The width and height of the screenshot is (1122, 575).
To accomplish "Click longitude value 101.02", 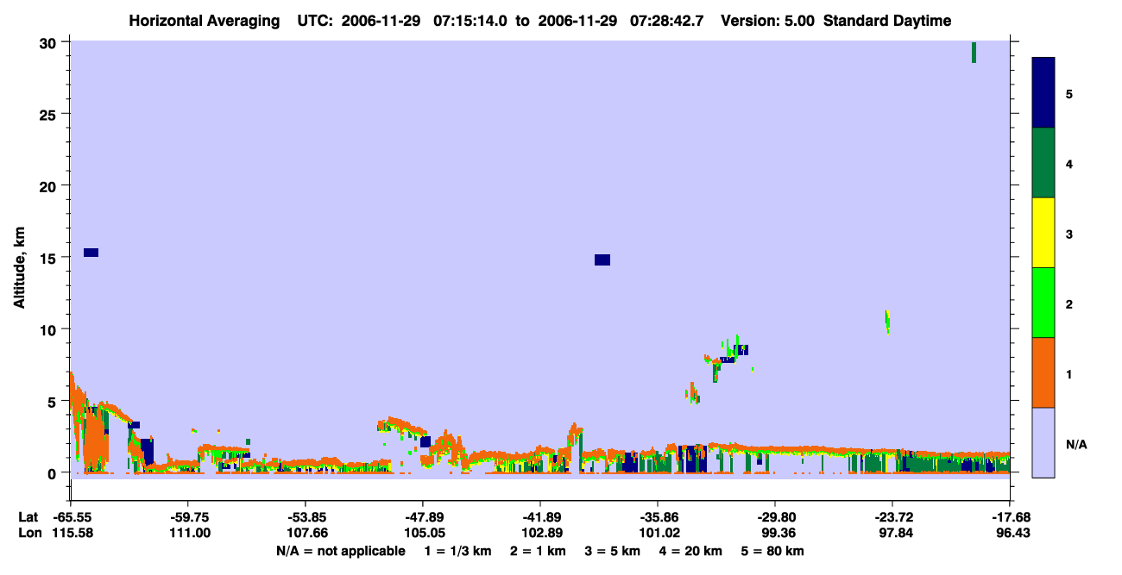I will click(x=658, y=533).
